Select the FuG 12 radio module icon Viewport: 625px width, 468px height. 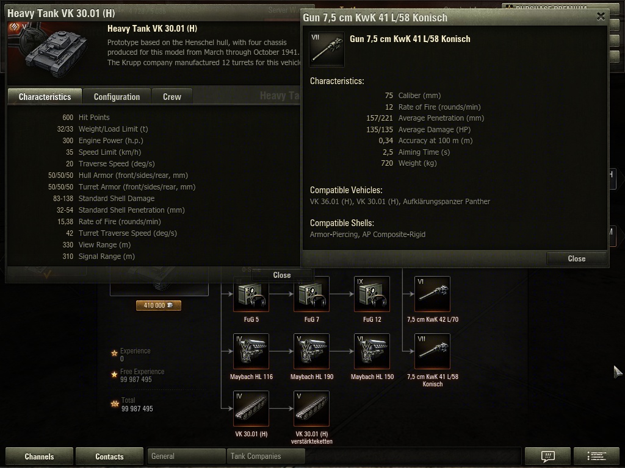click(x=372, y=294)
